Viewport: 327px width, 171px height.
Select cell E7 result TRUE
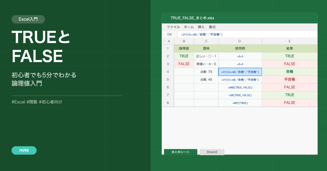pyautogui.click(x=290, y=95)
